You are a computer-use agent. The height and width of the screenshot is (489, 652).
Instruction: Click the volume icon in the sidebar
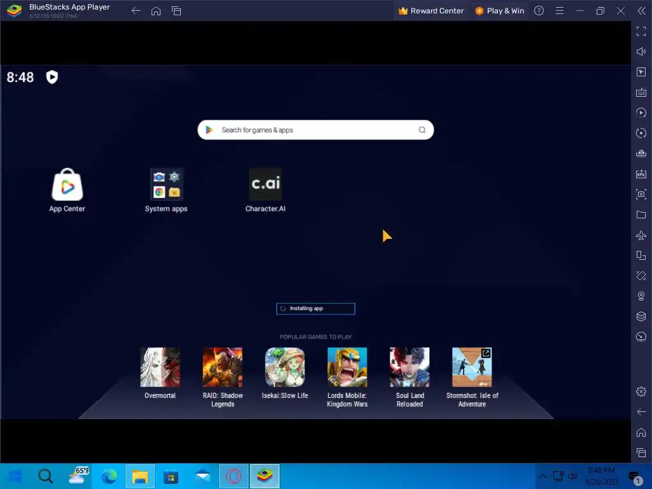pyautogui.click(x=641, y=52)
